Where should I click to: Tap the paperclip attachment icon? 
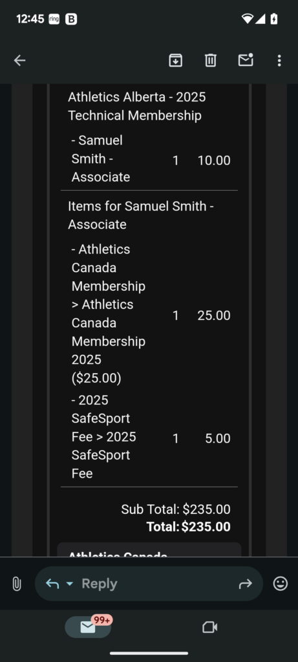click(16, 584)
